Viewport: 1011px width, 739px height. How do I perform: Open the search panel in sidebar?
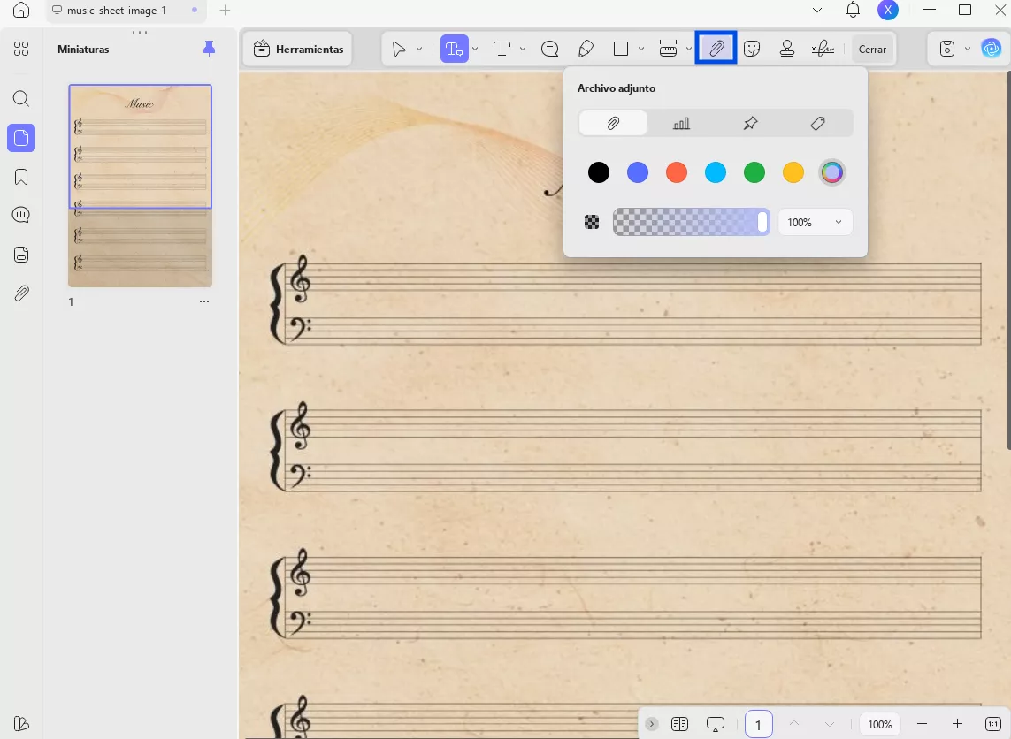[x=21, y=99]
